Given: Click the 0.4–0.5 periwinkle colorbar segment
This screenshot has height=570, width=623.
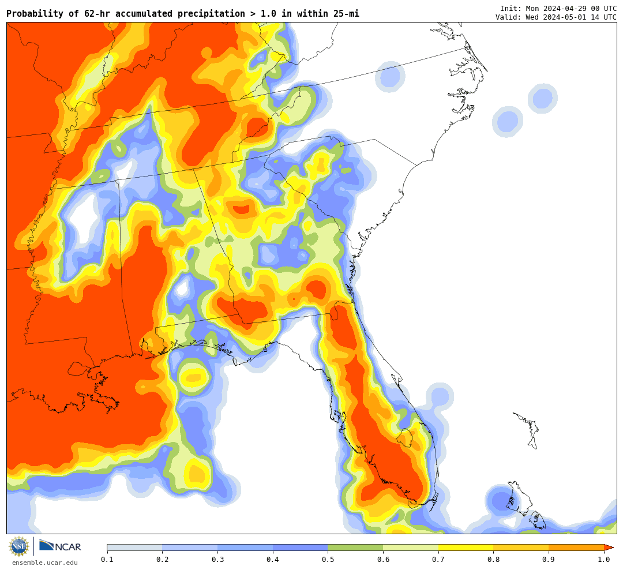Looking at the screenshot, I should (301, 547).
